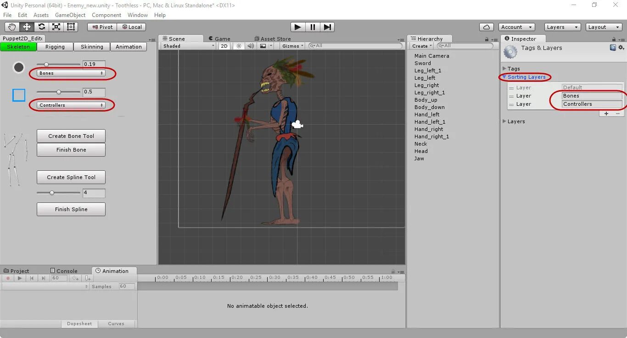Viewport: 627px width, 338px height.
Task: Switch to the Game tab
Action: tap(219, 39)
